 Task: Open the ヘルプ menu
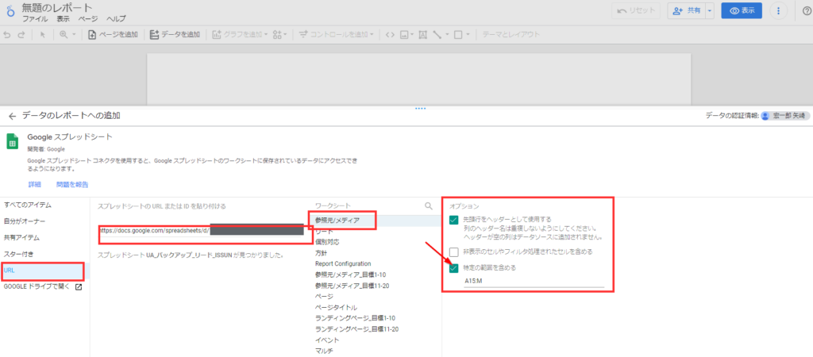pos(116,19)
